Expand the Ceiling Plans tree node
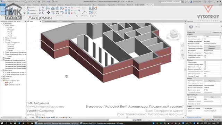222x125 pixels. click(3, 38)
